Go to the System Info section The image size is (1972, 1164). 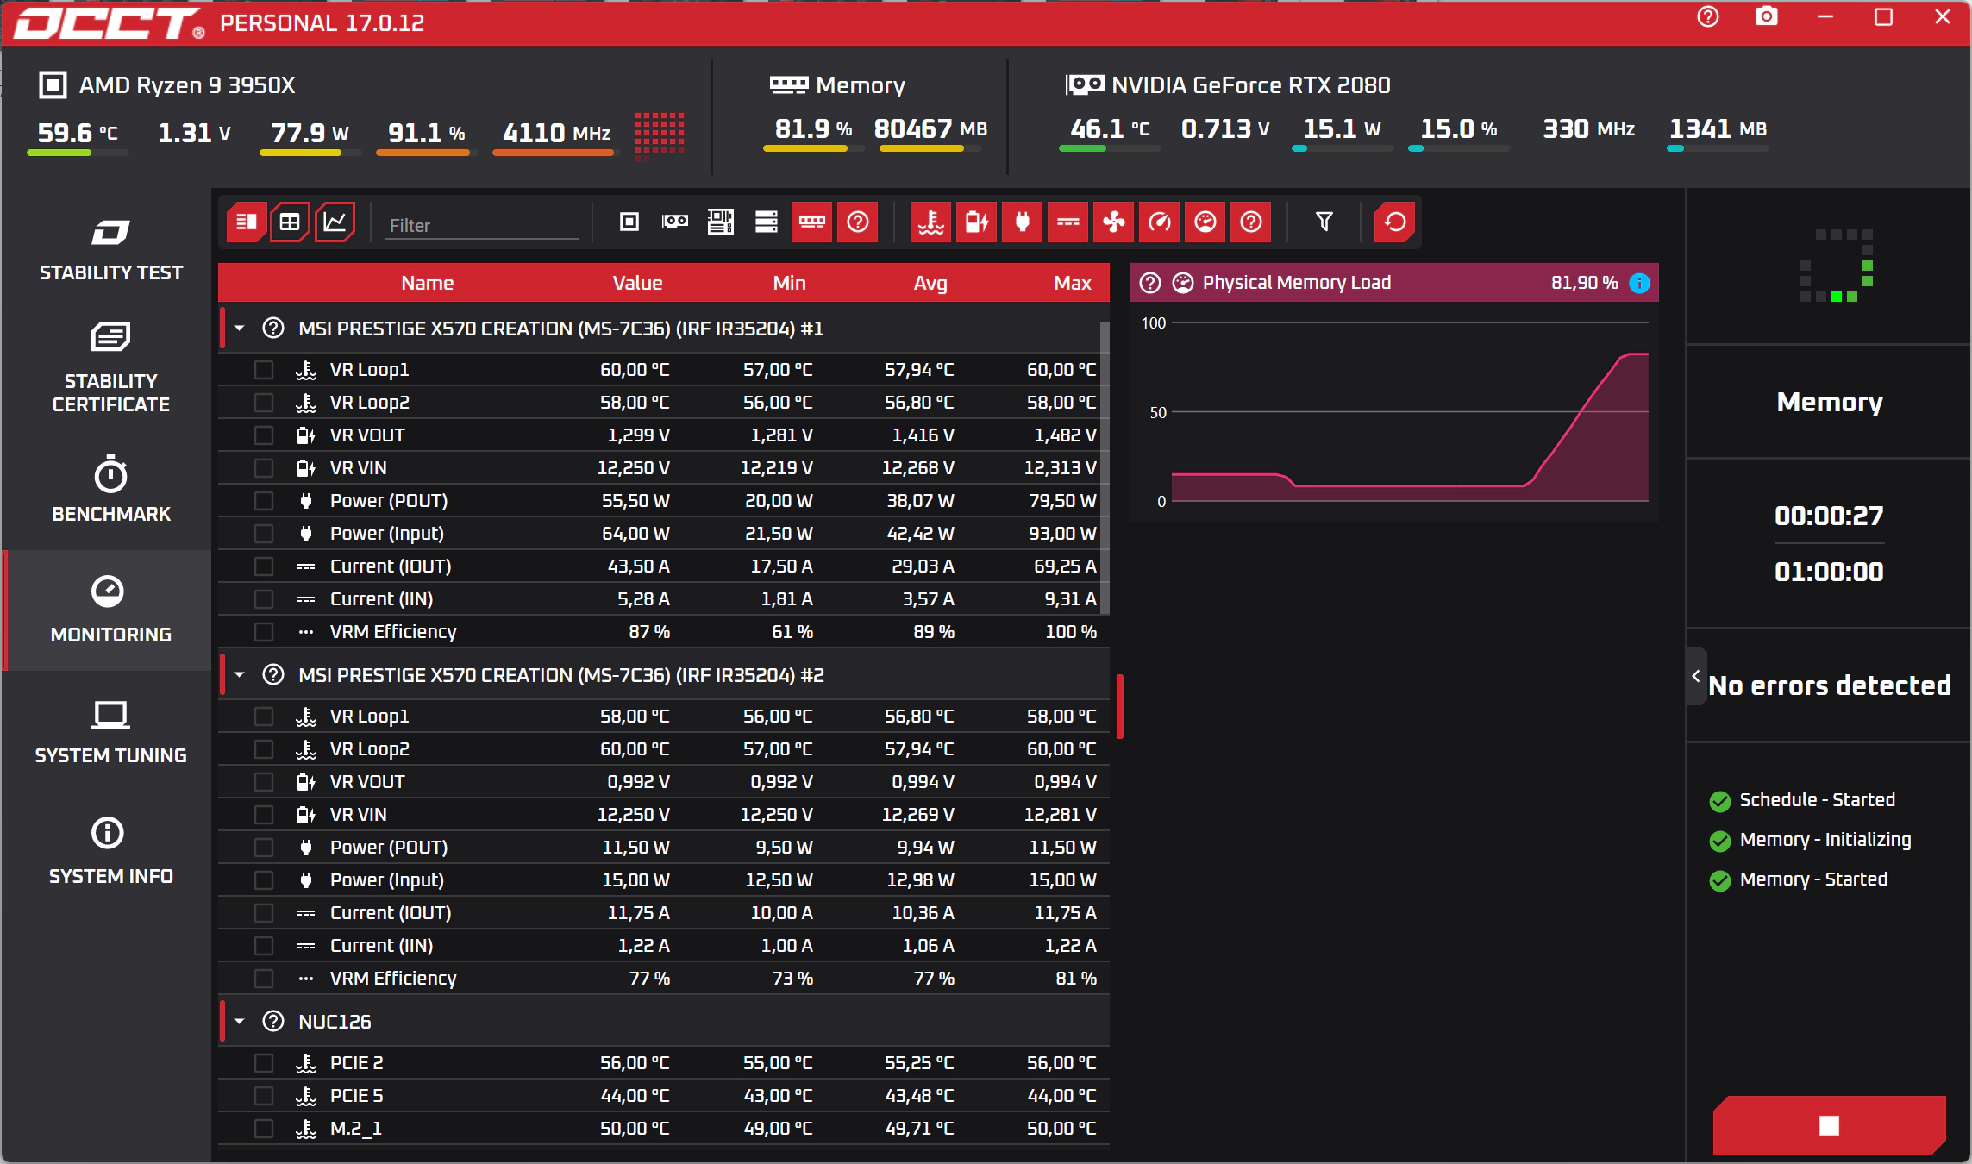pyautogui.click(x=110, y=850)
